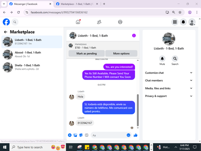Open the $700 - 1-Bed, 1-Bath listing link

click(x=85, y=48)
